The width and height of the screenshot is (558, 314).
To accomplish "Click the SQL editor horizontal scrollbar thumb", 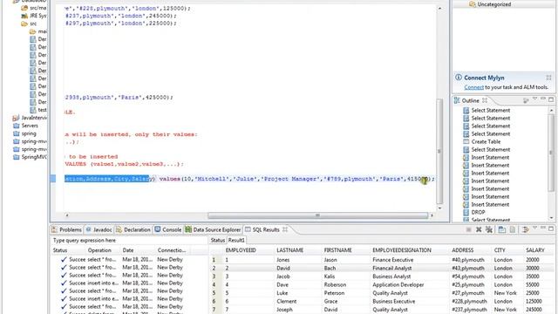I will [317, 215].
